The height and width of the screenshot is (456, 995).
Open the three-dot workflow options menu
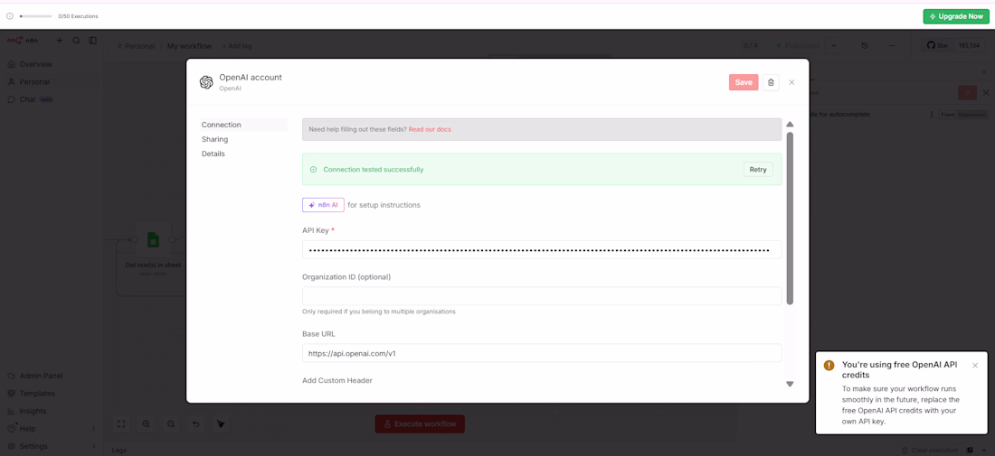pyautogui.click(x=892, y=45)
